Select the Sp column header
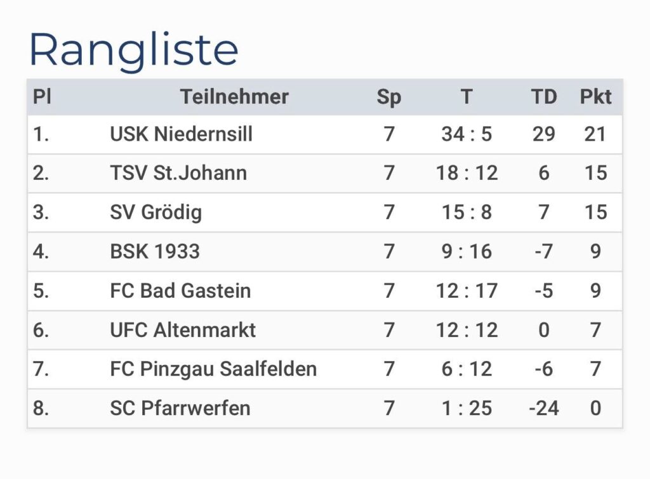The width and height of the screenshot is (650, 479). [389, 97]
